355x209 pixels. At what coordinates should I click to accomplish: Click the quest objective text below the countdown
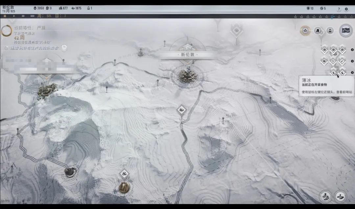(35, 48)
